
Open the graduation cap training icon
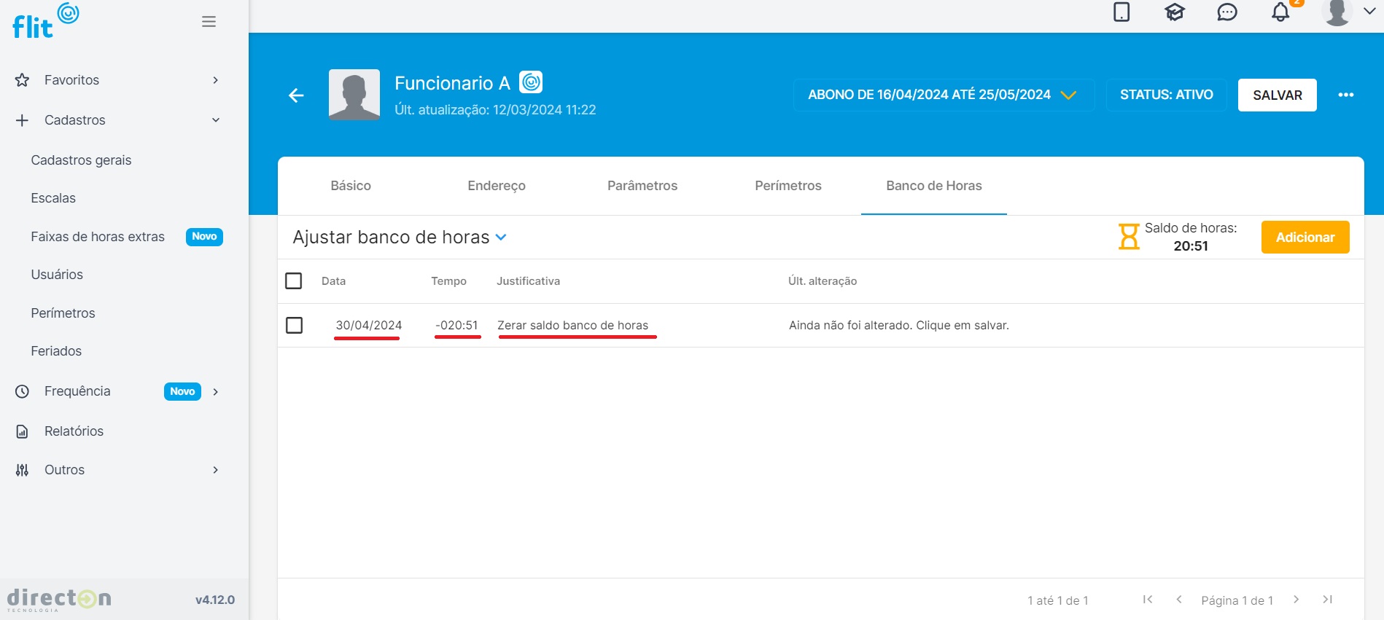1175,12
